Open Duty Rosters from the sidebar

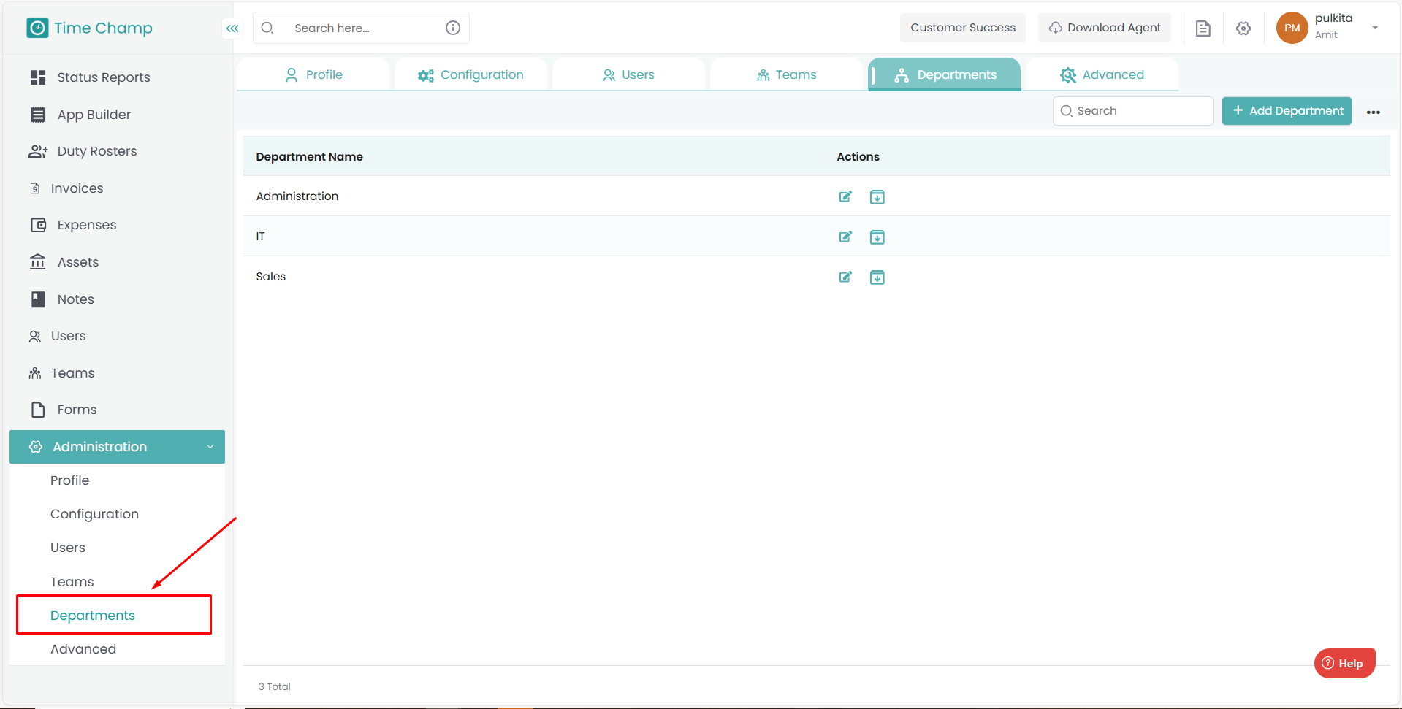[x=96, y=151]
